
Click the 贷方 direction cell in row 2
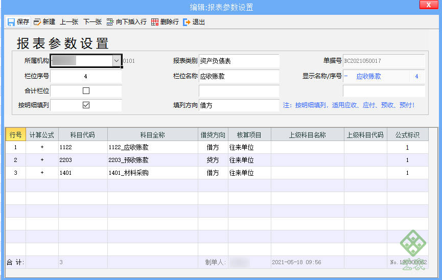coord(213,160)
